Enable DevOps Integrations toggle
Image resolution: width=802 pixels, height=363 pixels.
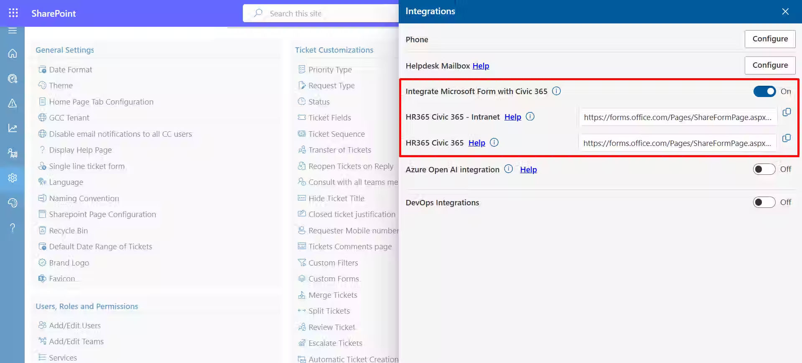click(764, 202)
